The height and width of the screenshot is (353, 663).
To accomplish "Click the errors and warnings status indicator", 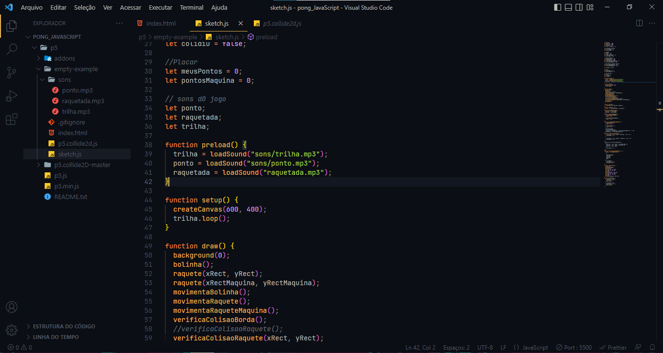I will 20,347.
